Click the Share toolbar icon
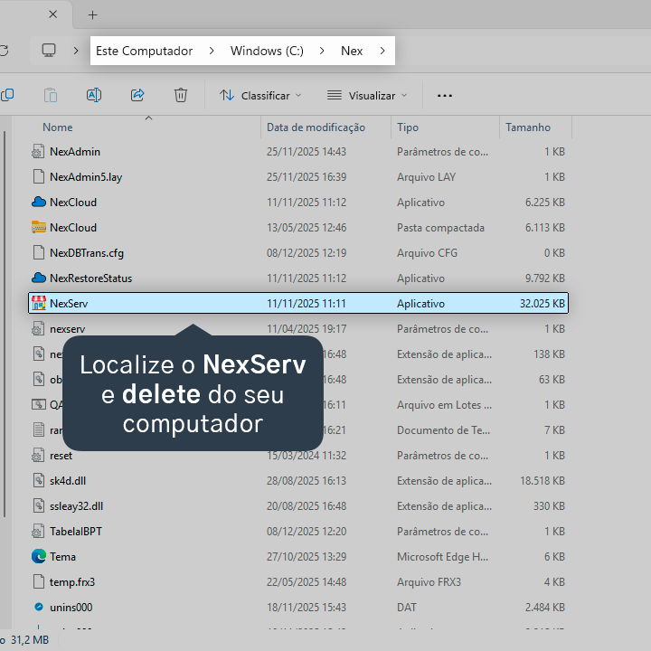 (x=137, y=95)
